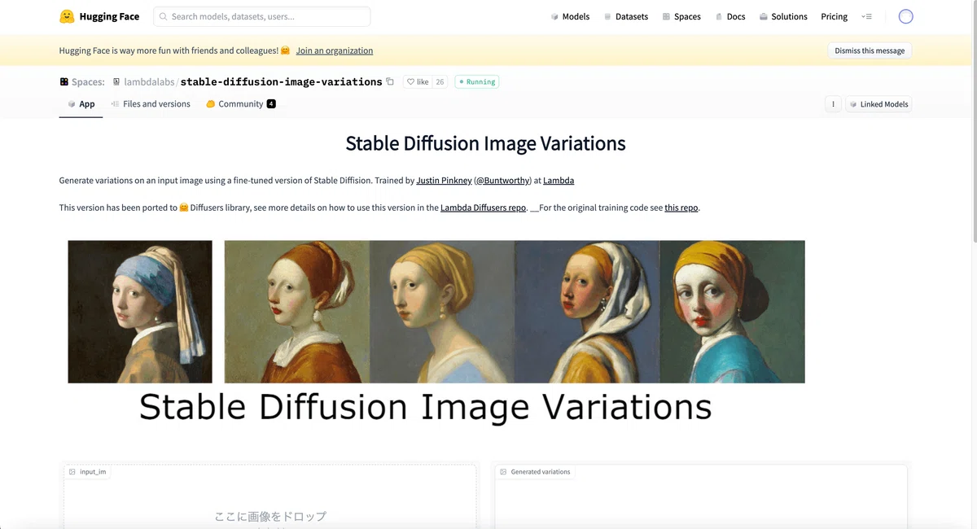Switch to Files and versions tab
This screenshot has height=529, width=977.
point(151,104)
